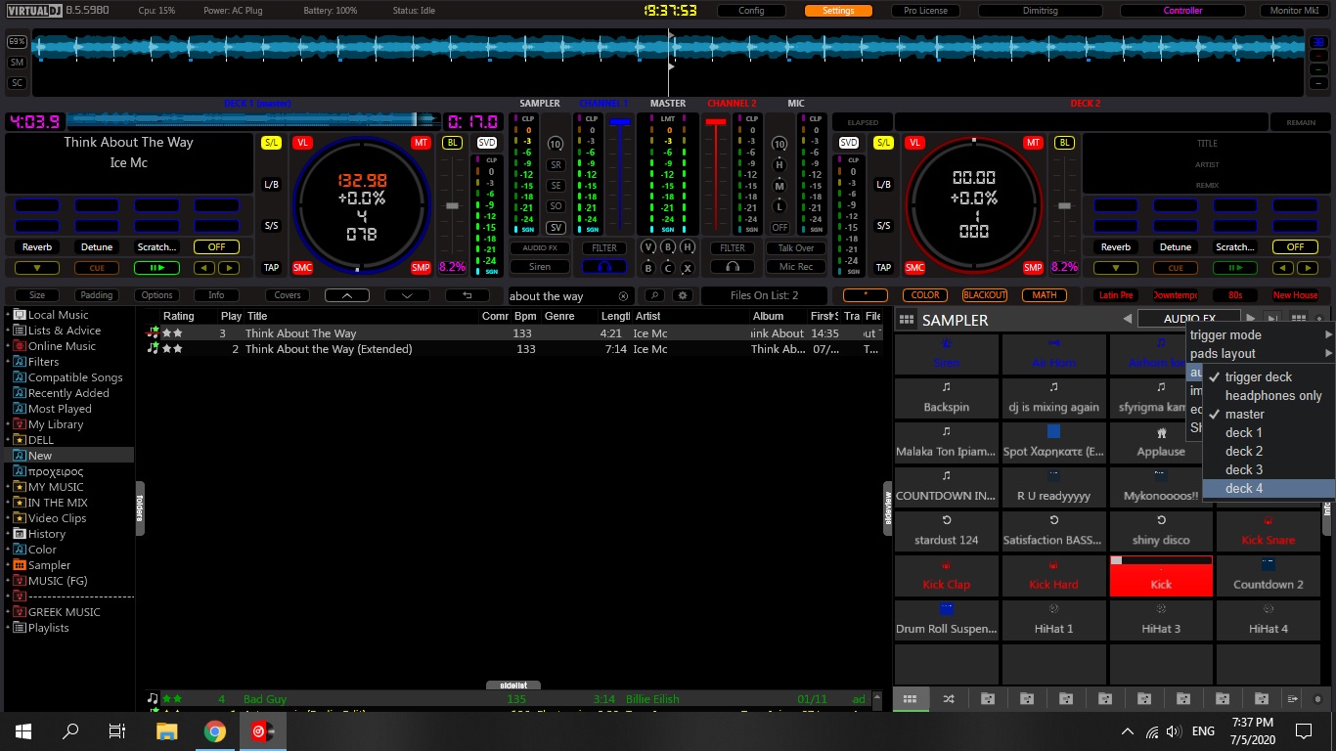
Task: Select 'deck 2' in the audio output submenu
Action: point(1243,451)
